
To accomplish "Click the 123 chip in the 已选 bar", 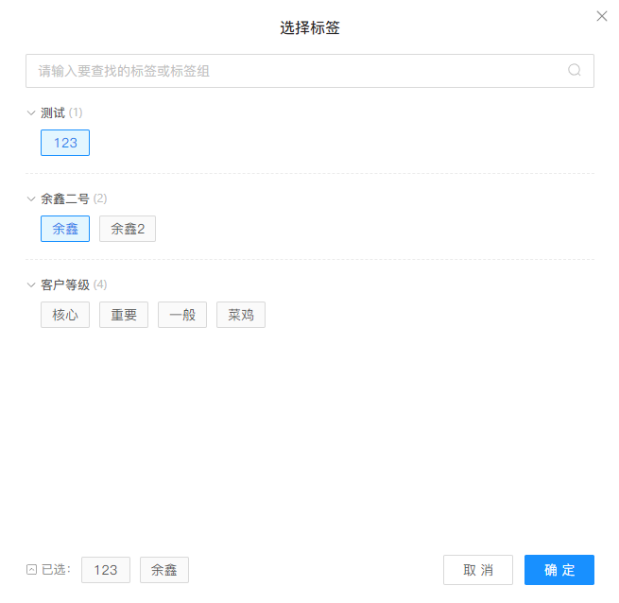I will click(106, 570).
